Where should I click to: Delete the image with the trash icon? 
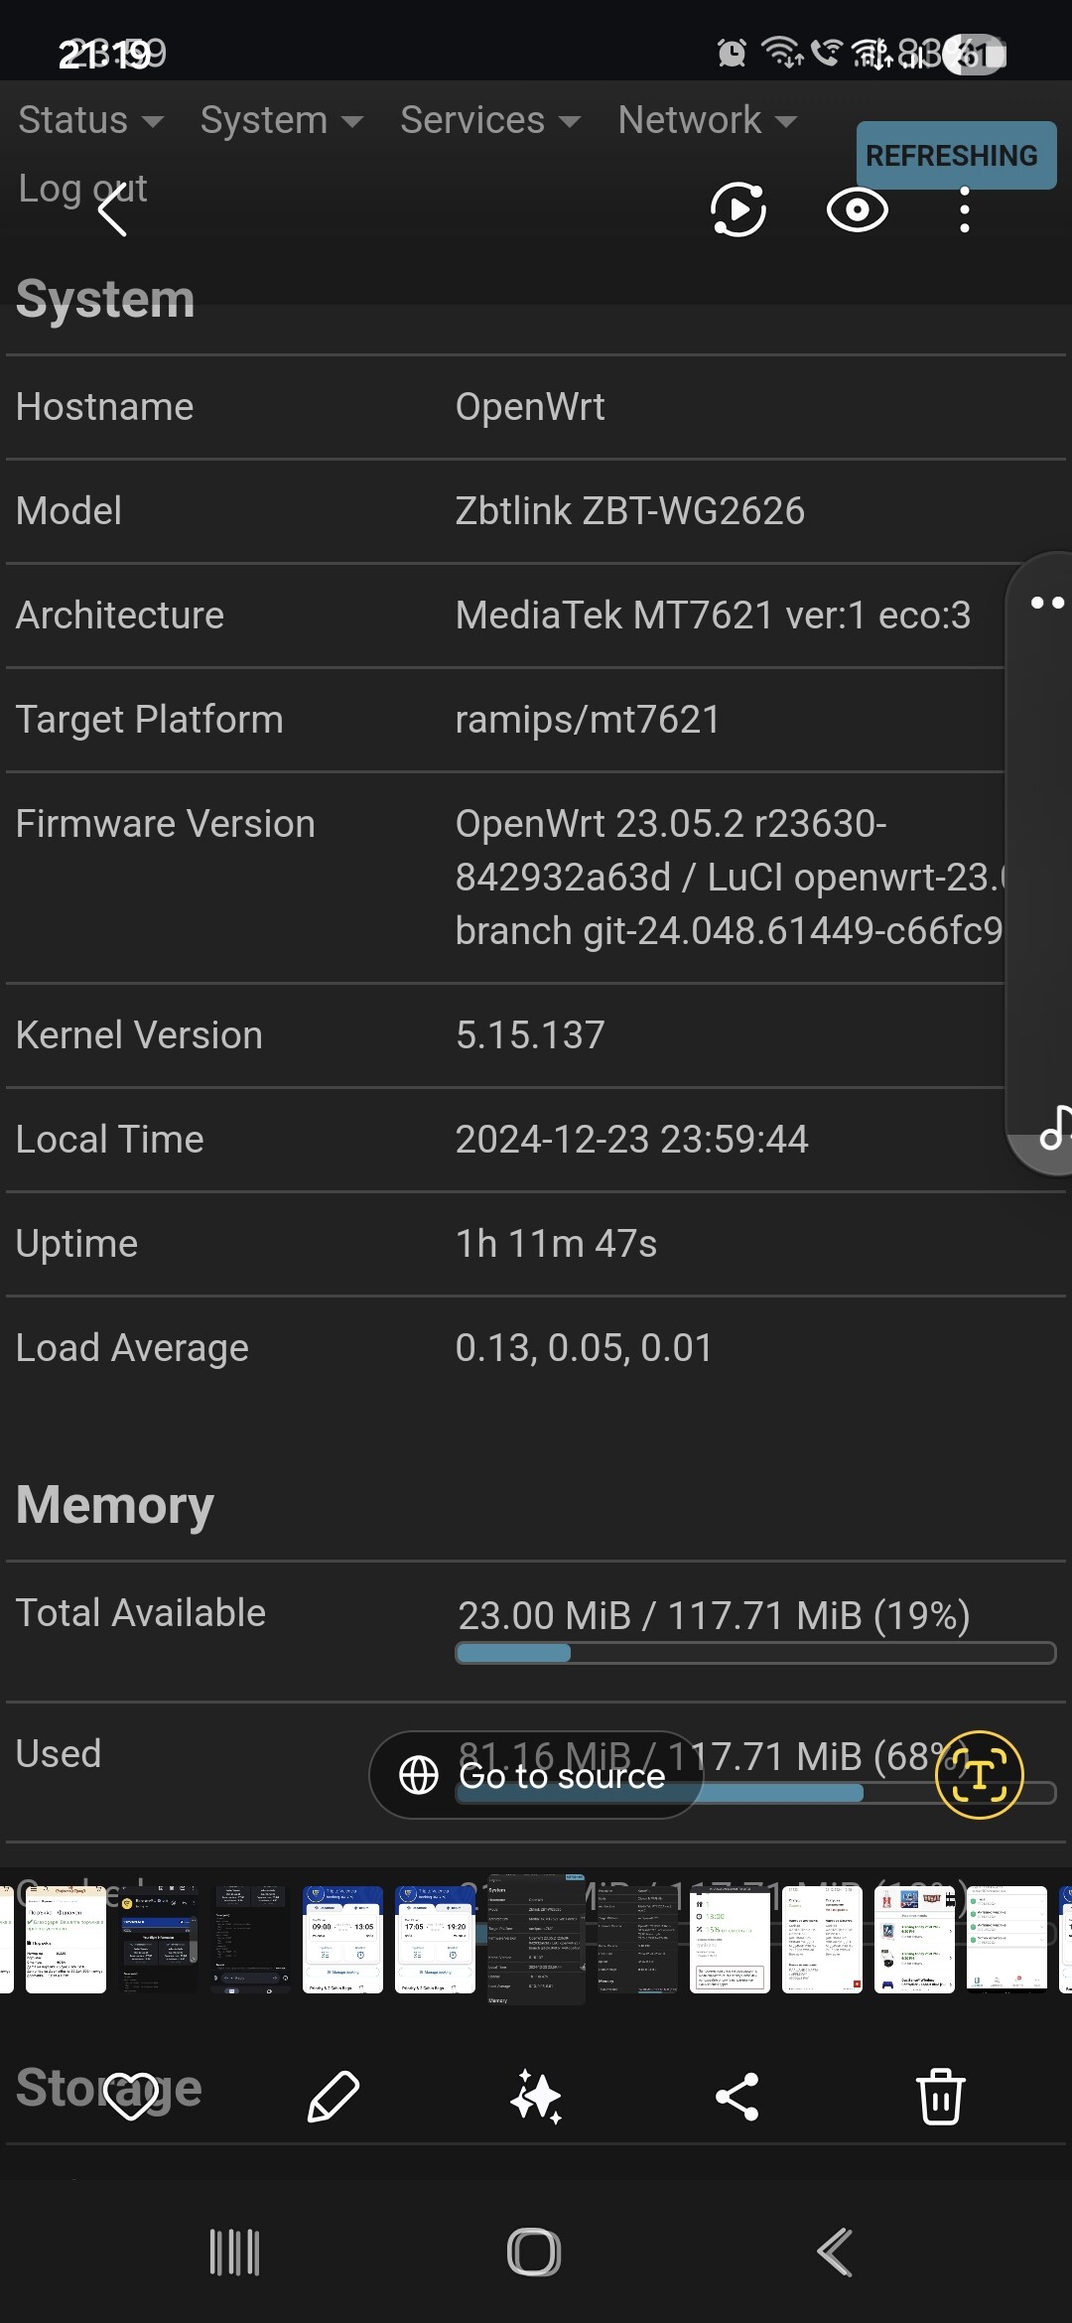(x=940, y=2097)
